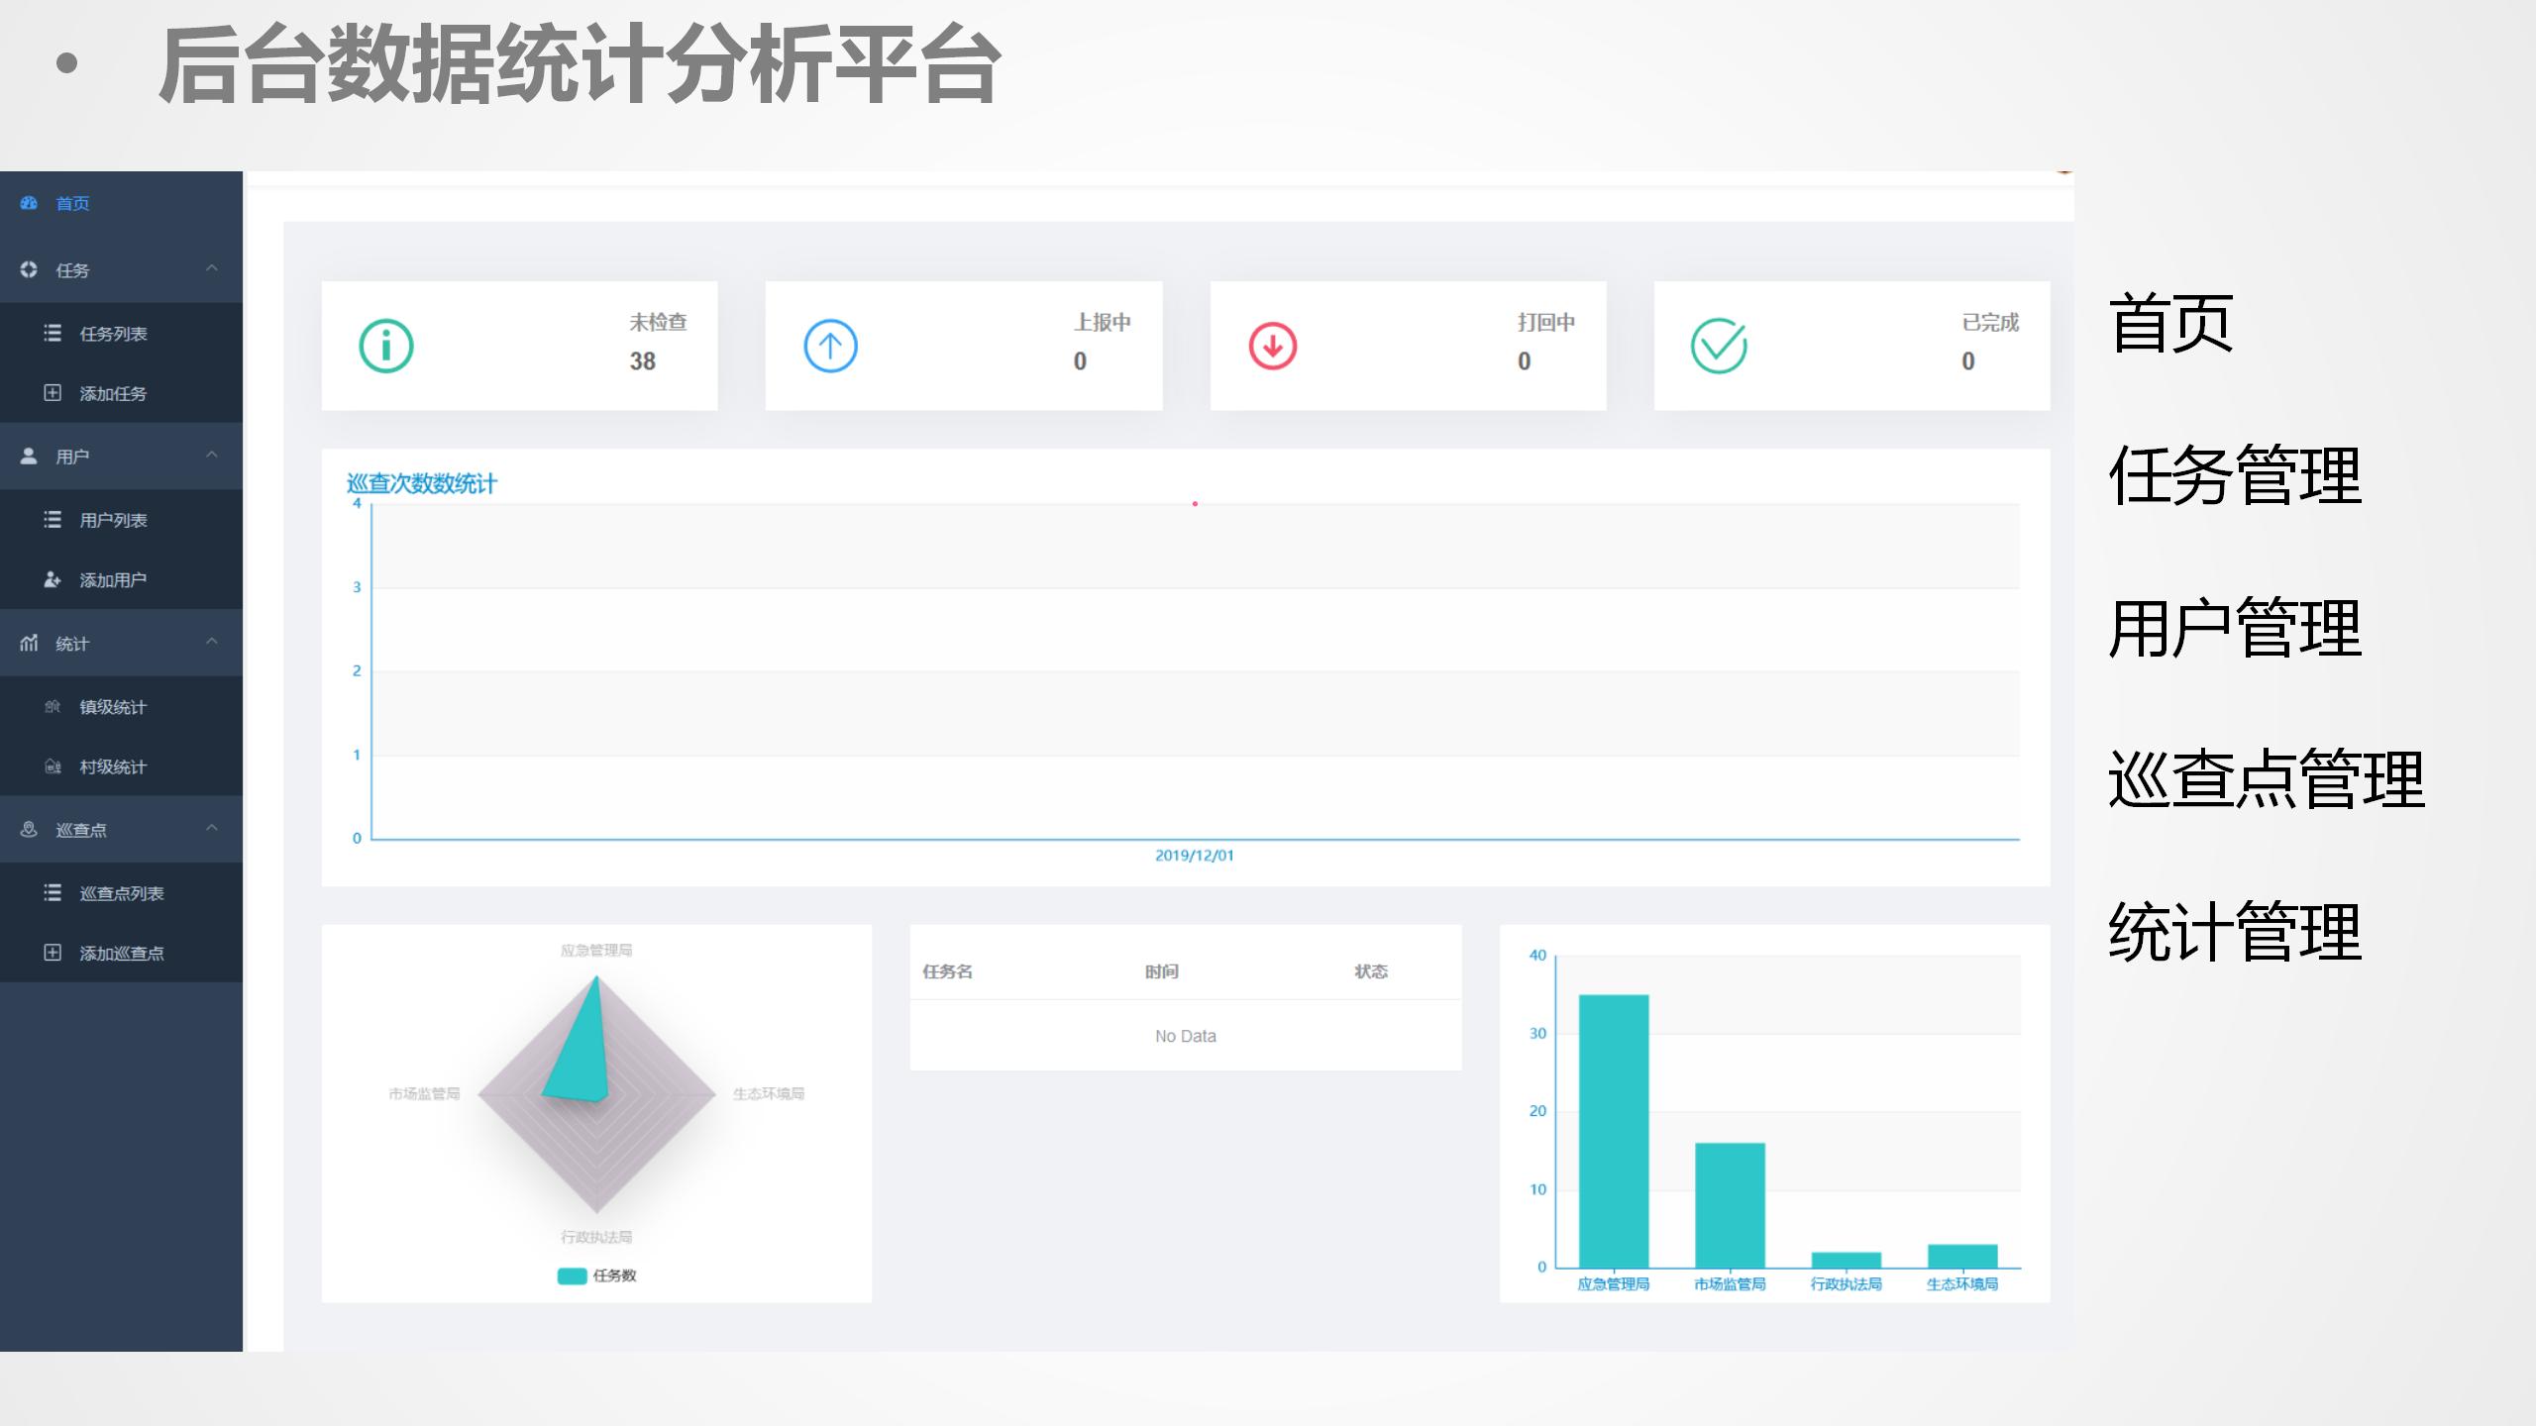
Task: Expand the 统计 sidebar section
Action: 213,642
